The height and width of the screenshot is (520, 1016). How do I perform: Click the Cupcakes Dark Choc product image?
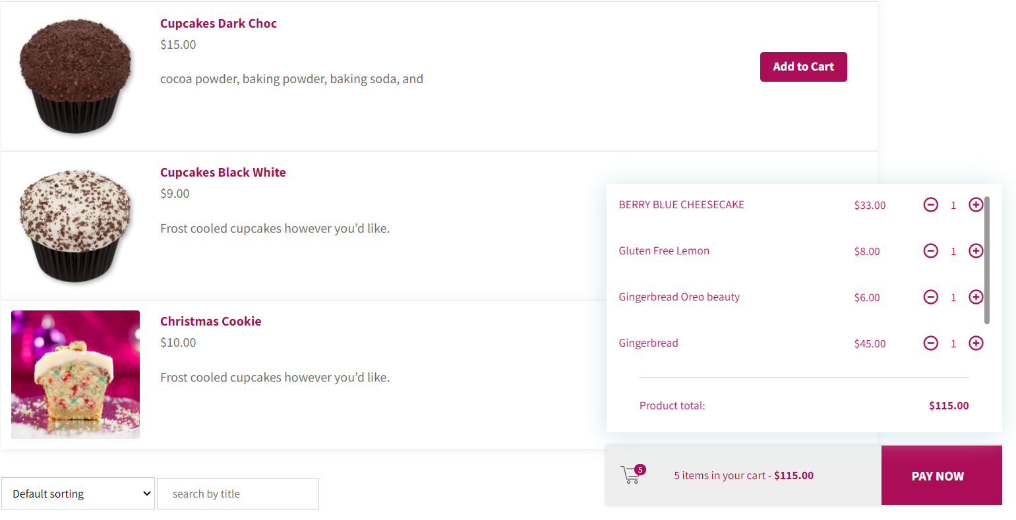pyautogui.click(x=76, y=76)
